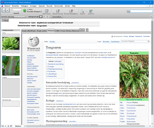Open Wikipedia Geschiedenis link
This screenshot has width=154, height=128.
pyautogui.click(x=115, y=41)
